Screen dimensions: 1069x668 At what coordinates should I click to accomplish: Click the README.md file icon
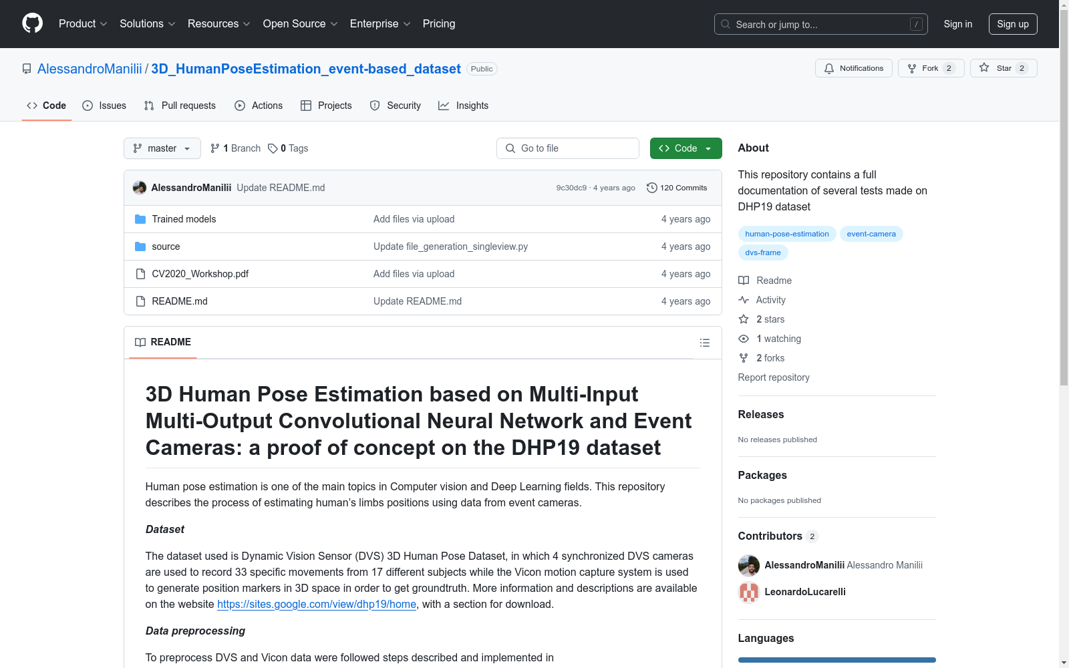tap(140, 301)
